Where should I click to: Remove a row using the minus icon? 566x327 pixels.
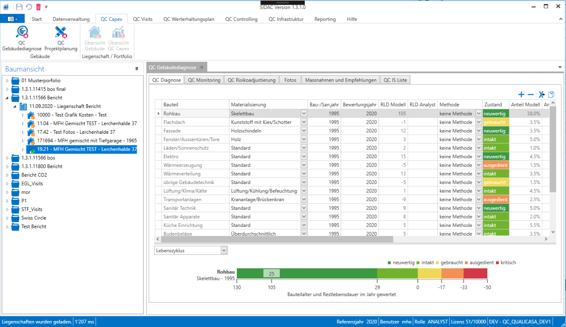pos(531,94)
